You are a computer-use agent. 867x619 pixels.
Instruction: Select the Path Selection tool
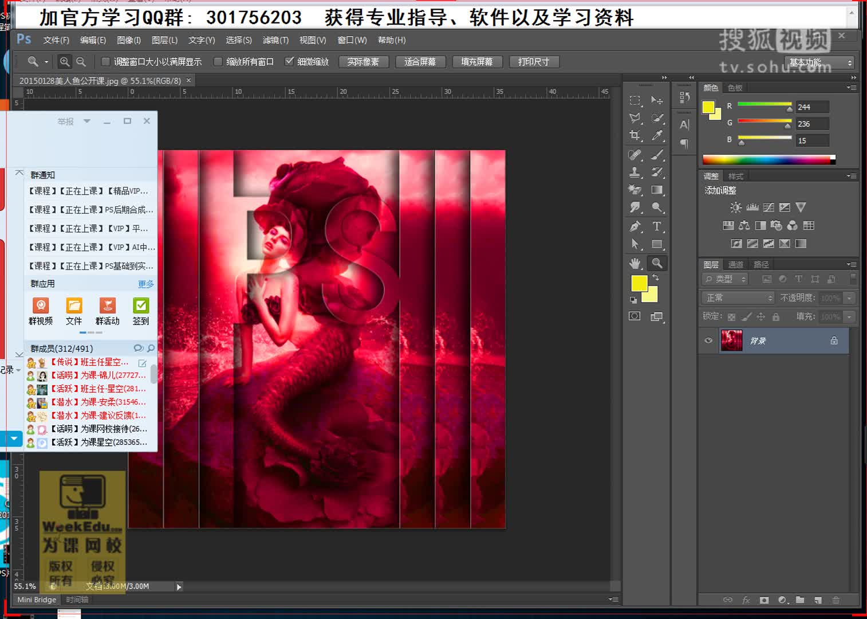point(635,244)
